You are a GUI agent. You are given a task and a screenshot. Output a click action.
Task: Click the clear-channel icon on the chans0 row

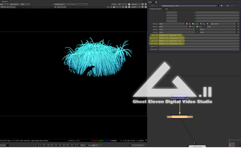pyautogui.click(x=238, y=24)
